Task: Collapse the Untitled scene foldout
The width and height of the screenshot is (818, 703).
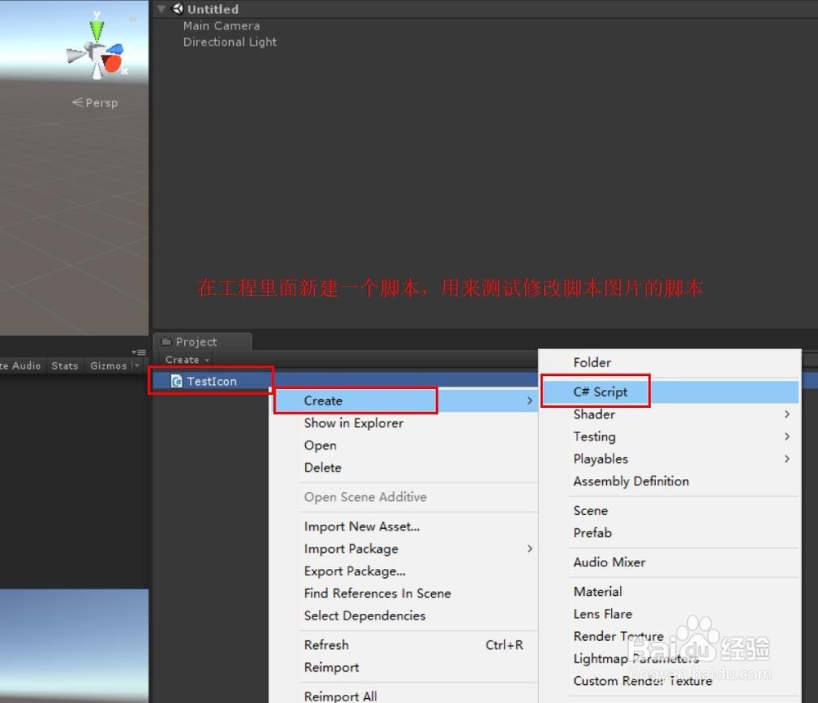Action: (161, 9)
